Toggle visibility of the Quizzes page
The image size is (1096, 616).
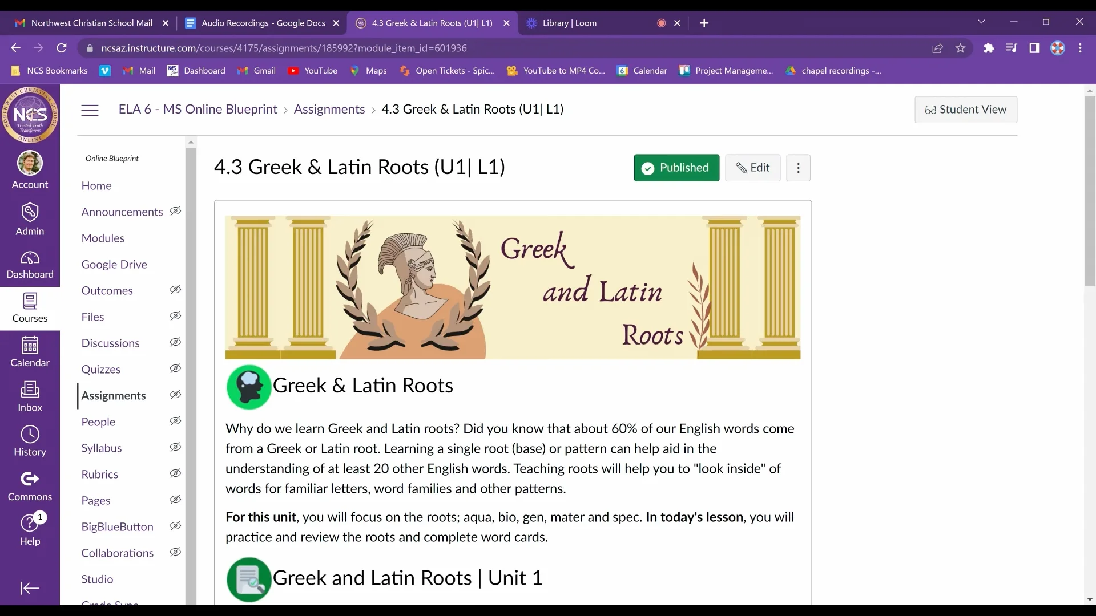coord(175,368)
